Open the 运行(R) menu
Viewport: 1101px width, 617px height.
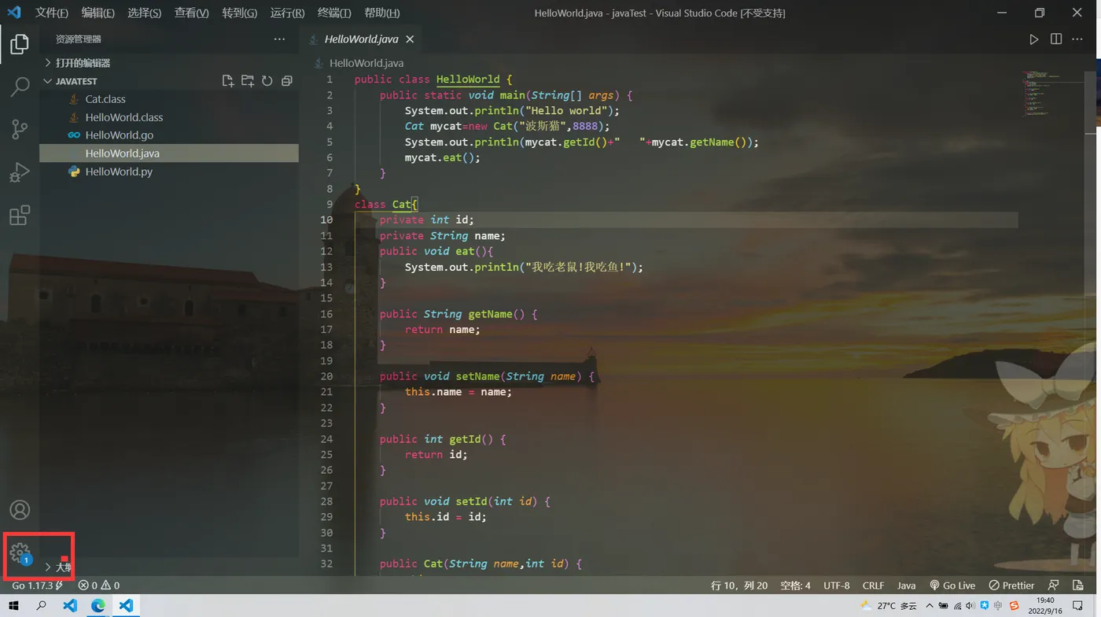[x=287, y=13]
